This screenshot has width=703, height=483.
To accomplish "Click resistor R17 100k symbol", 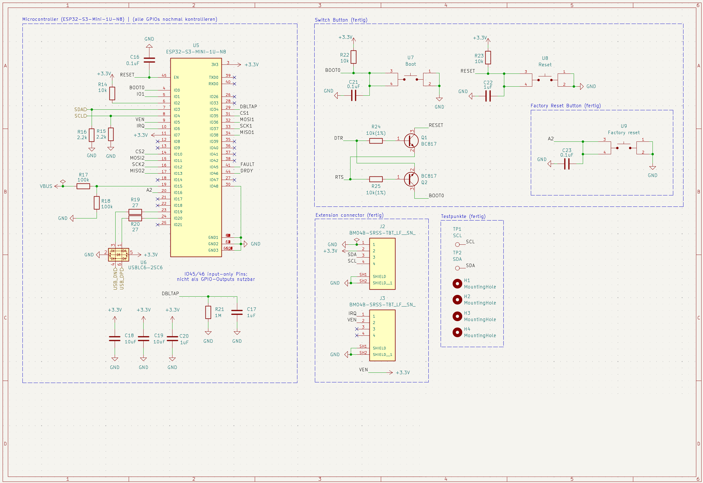I will [x=83, y=186].
